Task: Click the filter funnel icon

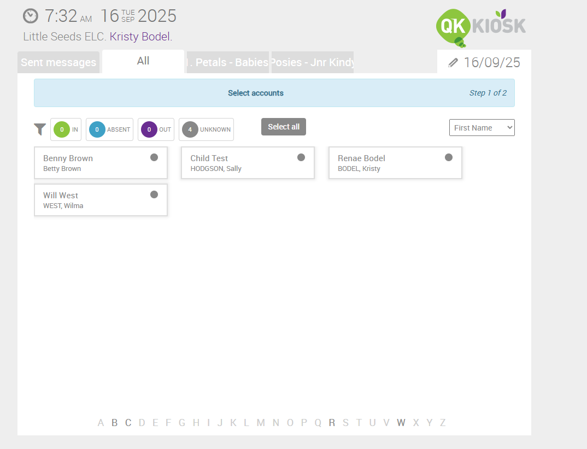Action: (x=40, y=129)
